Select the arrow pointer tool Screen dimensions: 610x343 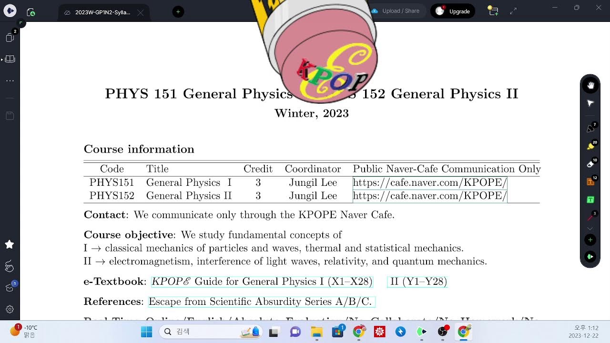pyautogui.click(x=590, y=103)
